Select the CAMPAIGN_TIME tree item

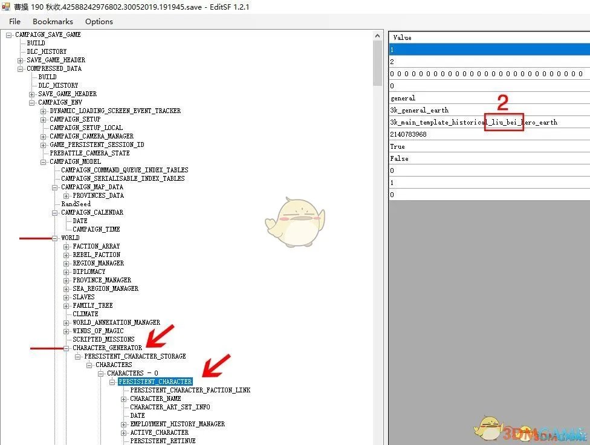pyautogui.click(x=96, y=230)
